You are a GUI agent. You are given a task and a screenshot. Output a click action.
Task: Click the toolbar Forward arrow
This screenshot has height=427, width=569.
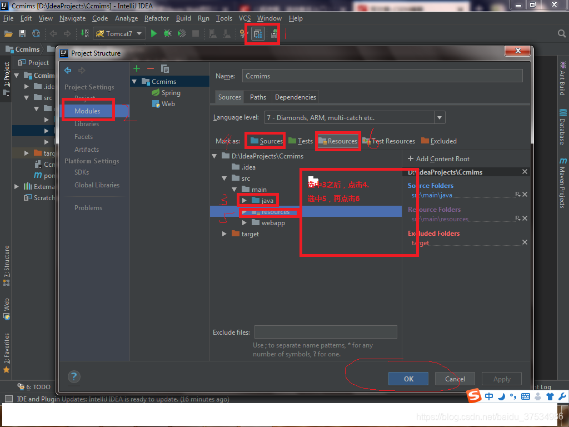point(67,34)
